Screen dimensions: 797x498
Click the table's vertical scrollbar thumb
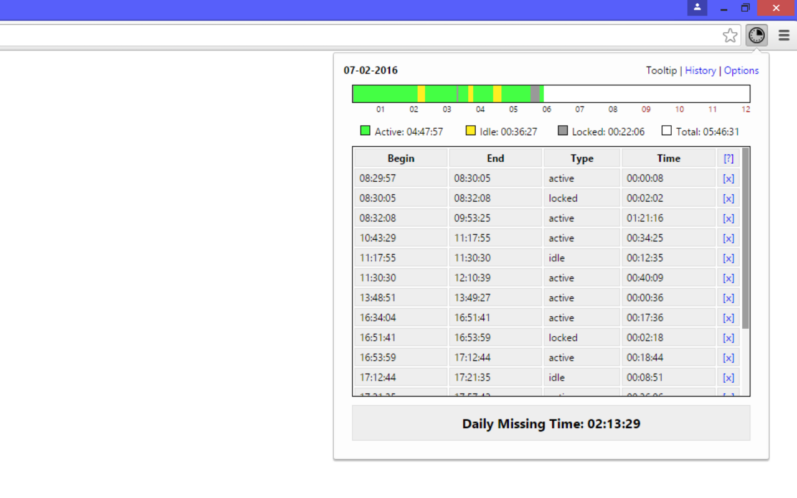pyautogui.click(x=745, y=238)
